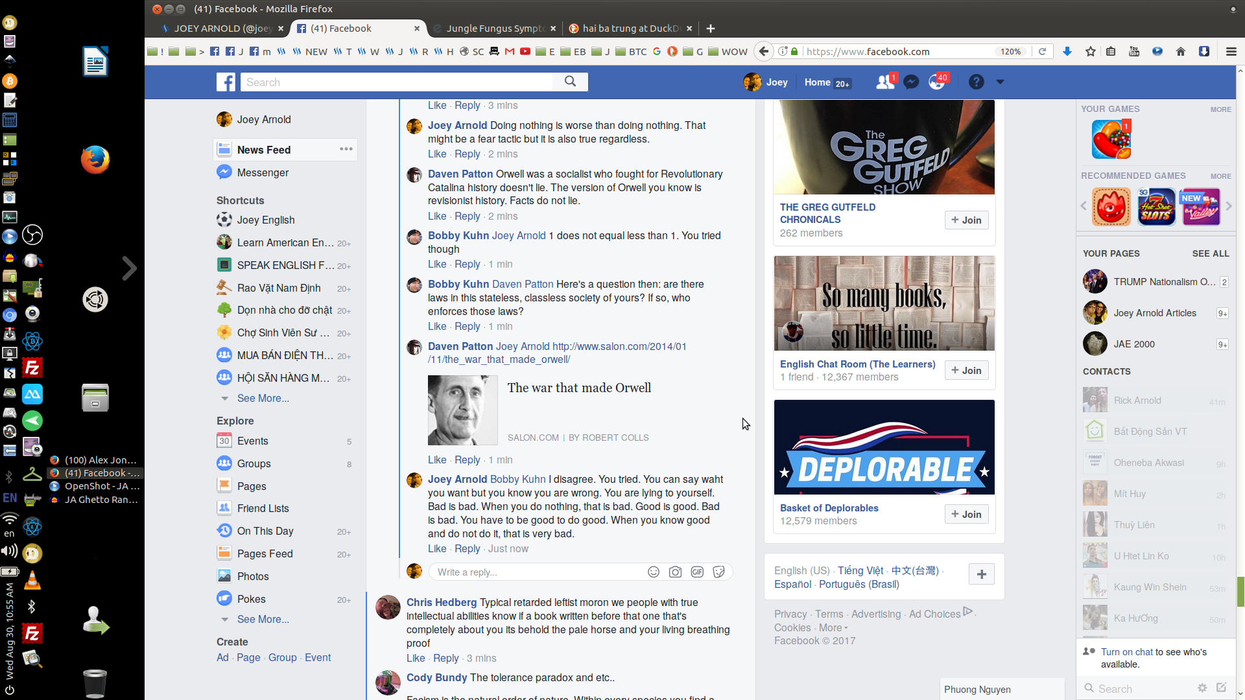
Task: Click the Facebook logo in the blue header
Action: coord(226,82)
